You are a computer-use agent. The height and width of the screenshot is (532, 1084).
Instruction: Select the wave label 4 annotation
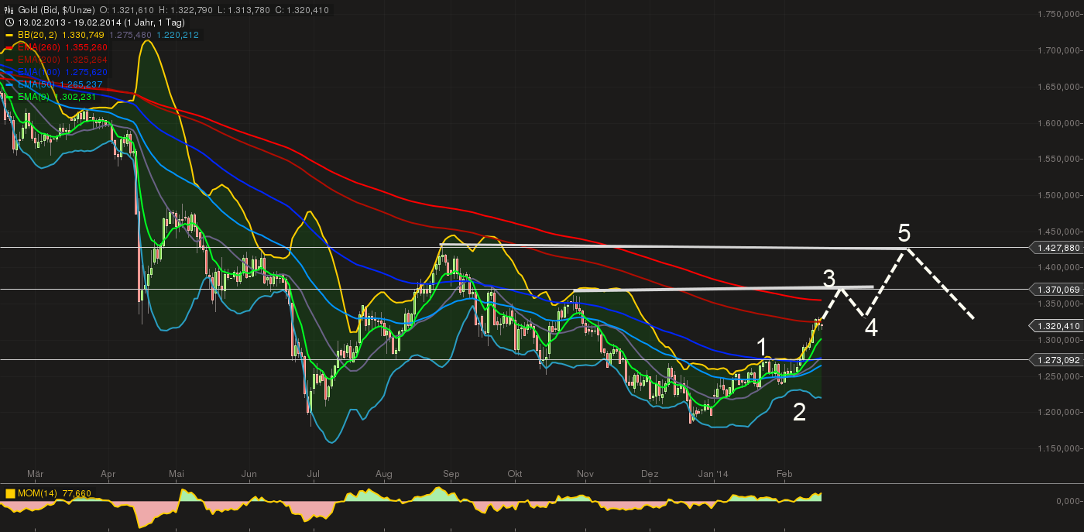coord(871,328)
